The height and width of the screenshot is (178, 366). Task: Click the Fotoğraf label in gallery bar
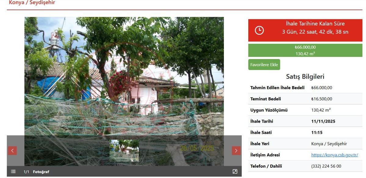41,172
